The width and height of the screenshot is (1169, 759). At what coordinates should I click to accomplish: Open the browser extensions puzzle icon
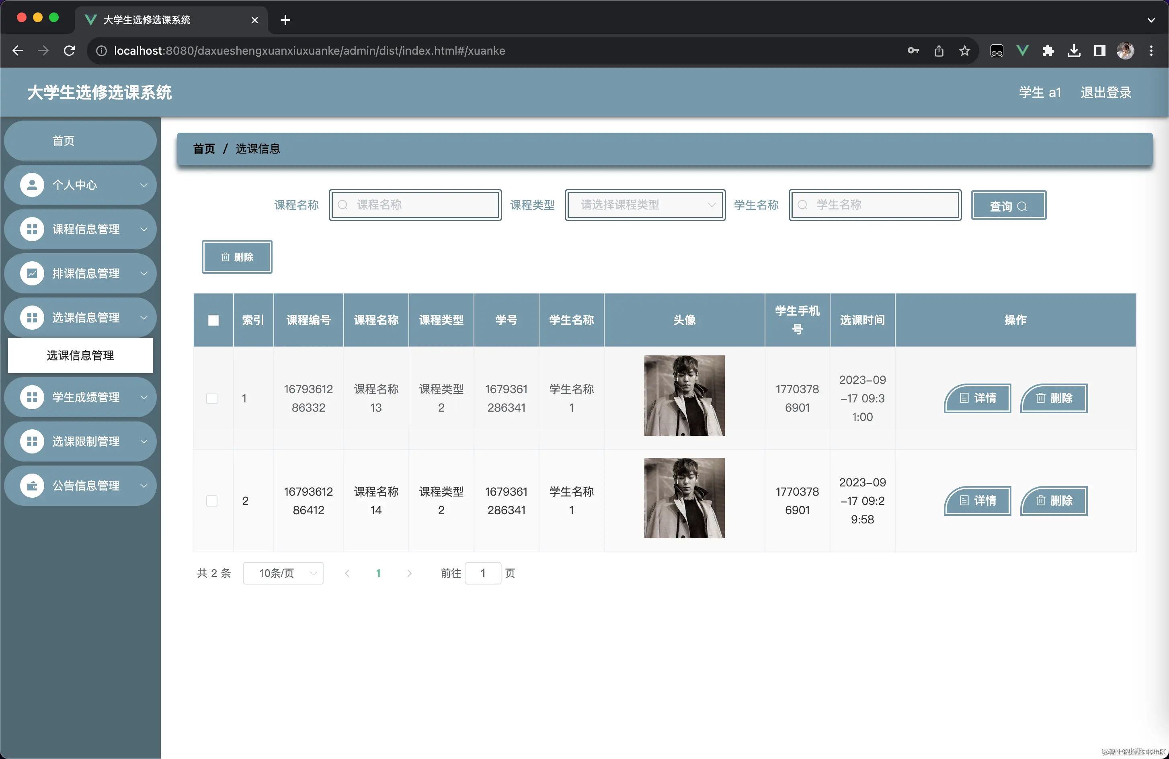1048,51
